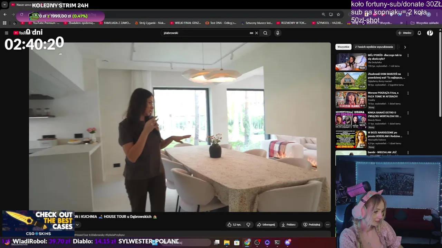Open Zbudowali DOM MARZEŃ video thumbnail

(351, 81)
